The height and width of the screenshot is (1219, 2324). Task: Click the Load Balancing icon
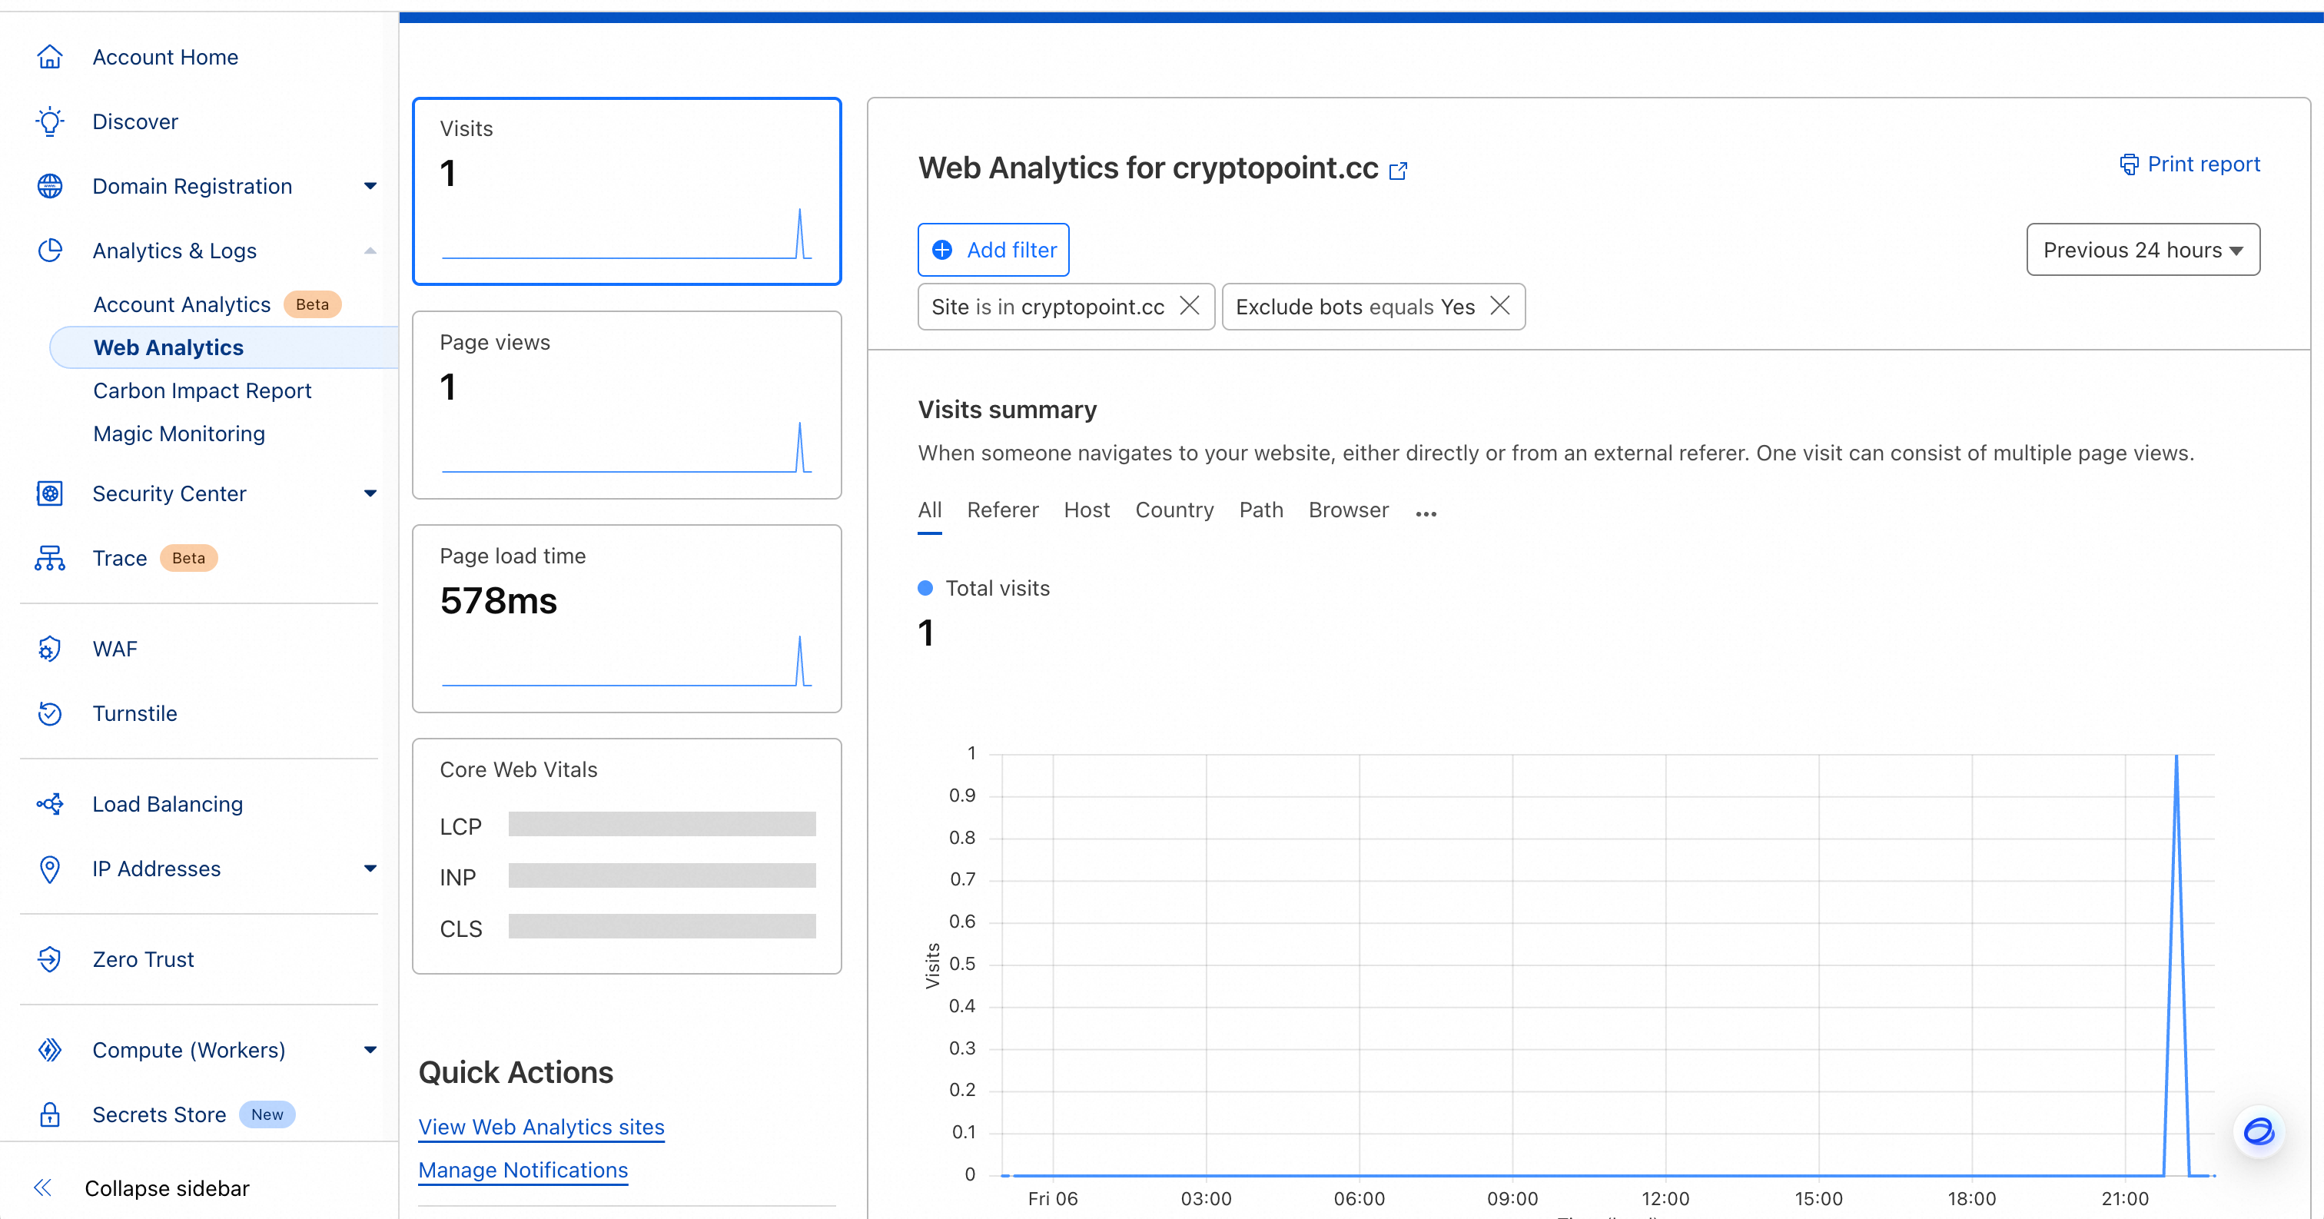click(50, 804)
